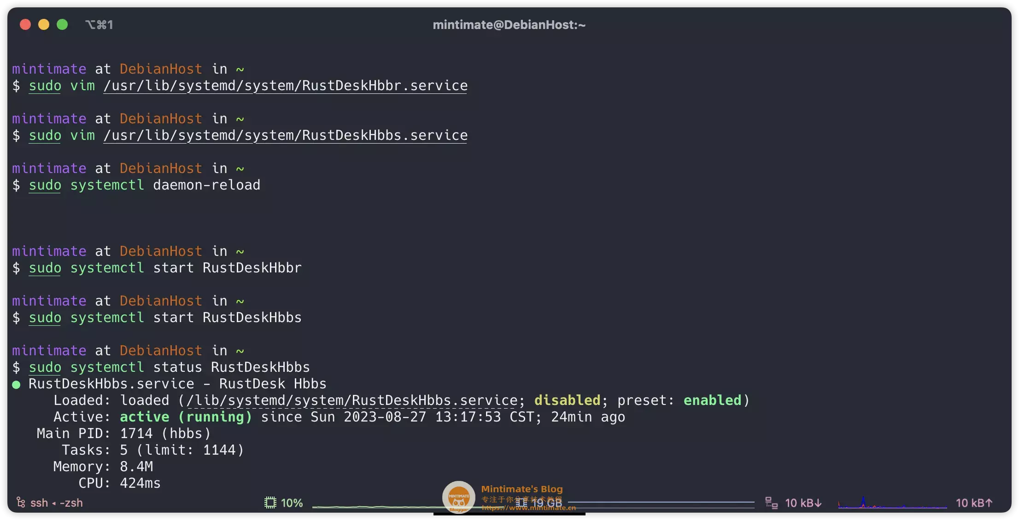Image resolution: width=1019 pixels, height=520 pixels.
Task: Click the 'ssh ◂ -zsh' job label
Action: point(57,503)
